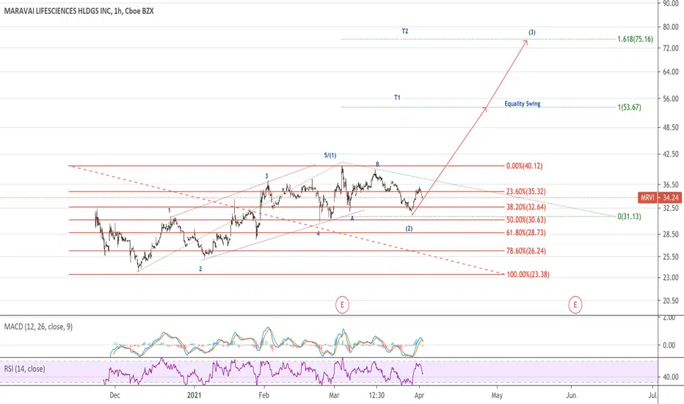Click the 38.20%(32.64) retracement label
This screenshot has width=684, height=404.
(525, 207)
